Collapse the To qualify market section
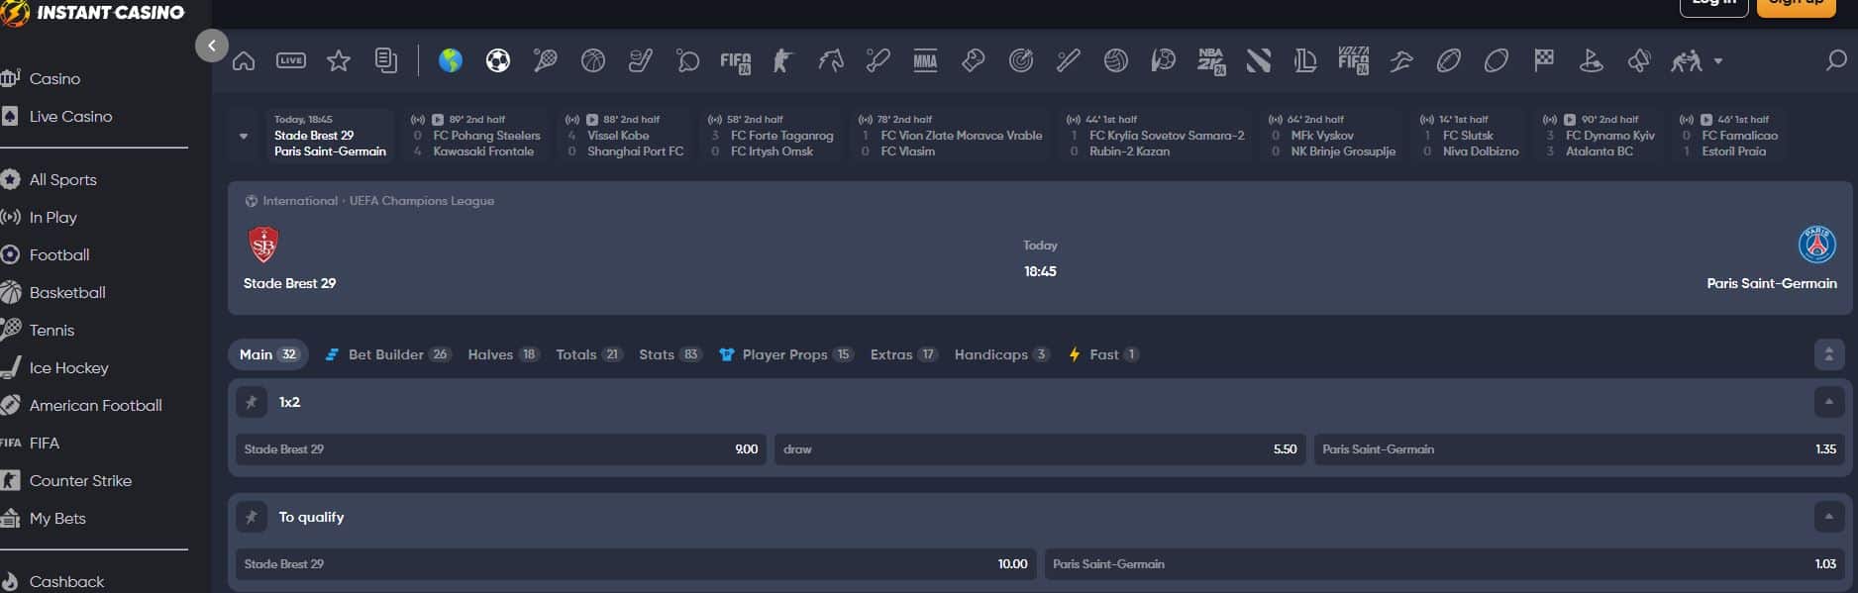 pyautogui.click(x=1829, y=517)
